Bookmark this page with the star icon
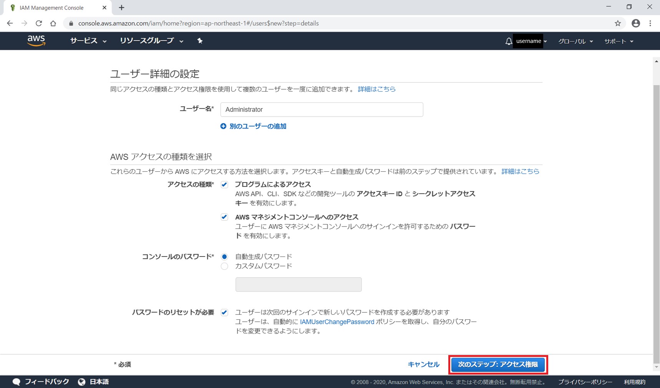This screenshot has width=660, height=388. coord(618,23)
